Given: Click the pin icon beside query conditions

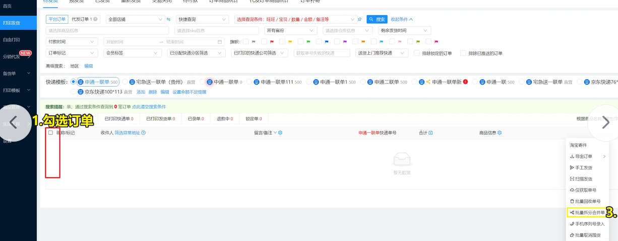Looking at the screenshot, I should click(359, 20).
